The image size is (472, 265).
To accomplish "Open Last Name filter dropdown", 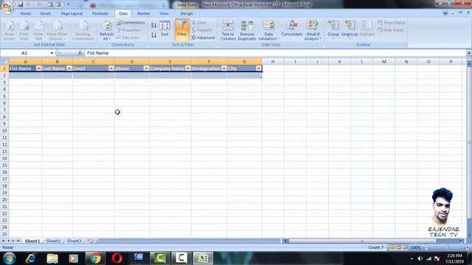I will coord(69,68).
